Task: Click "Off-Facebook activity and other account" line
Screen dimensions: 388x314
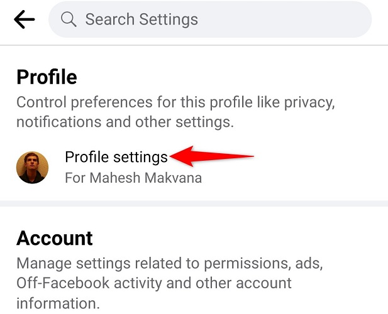Action: pos(154,283)
